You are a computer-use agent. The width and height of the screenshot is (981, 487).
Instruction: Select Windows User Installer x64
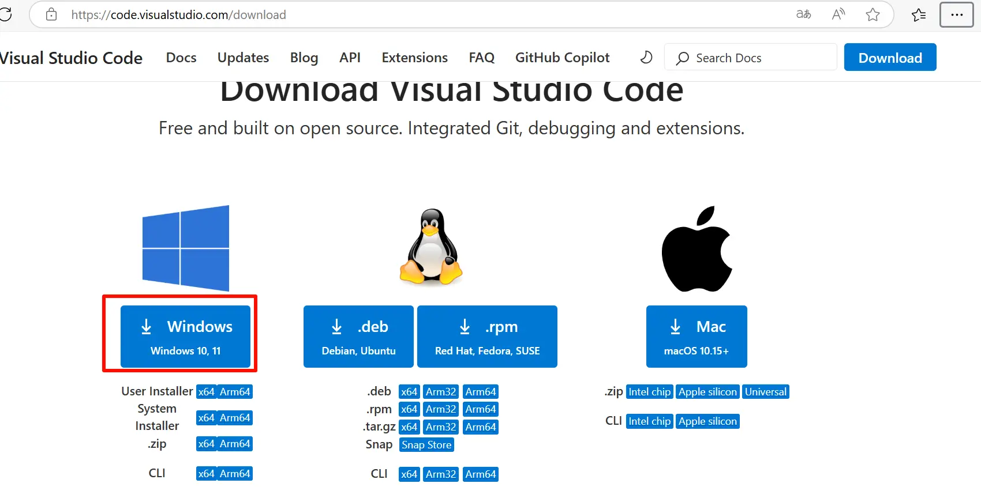point(206,392)
